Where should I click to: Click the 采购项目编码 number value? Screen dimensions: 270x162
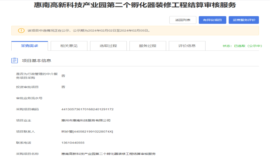coord(87,109)
